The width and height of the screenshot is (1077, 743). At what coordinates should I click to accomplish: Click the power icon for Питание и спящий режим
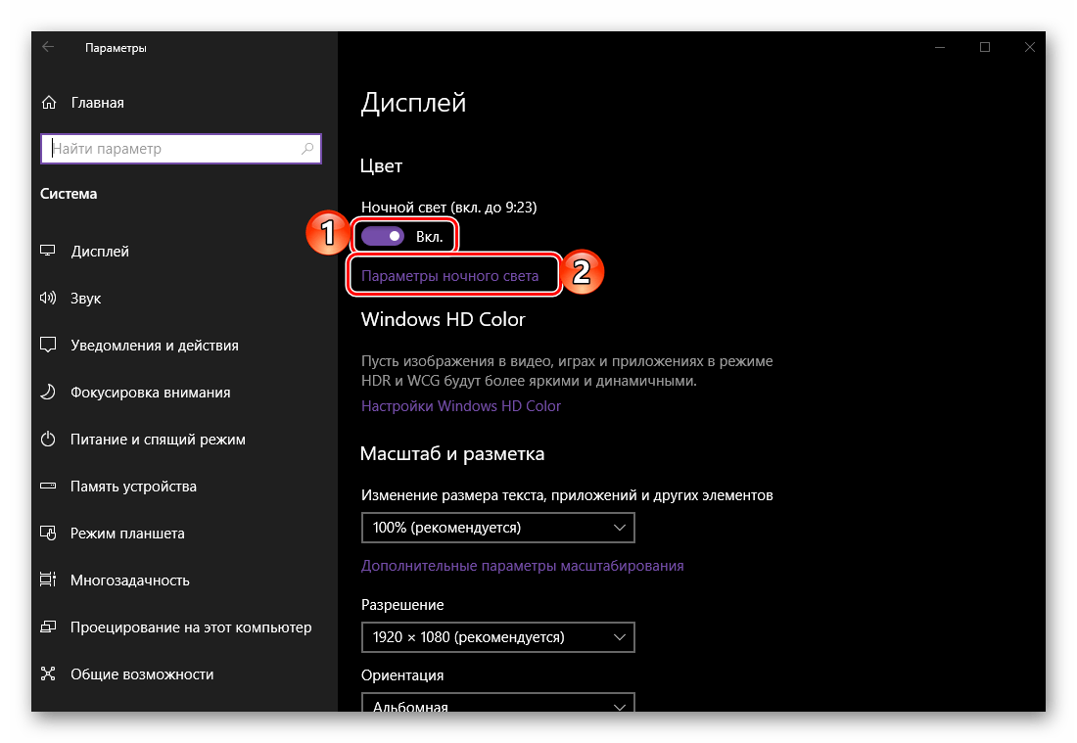[48, 440]
